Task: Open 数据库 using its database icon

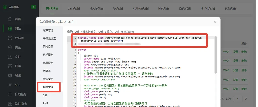Action: [x=10, y=38]
